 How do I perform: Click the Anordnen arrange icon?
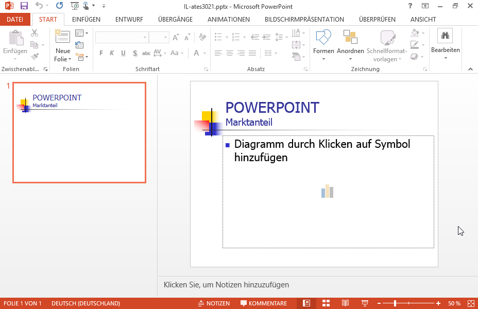350,37
